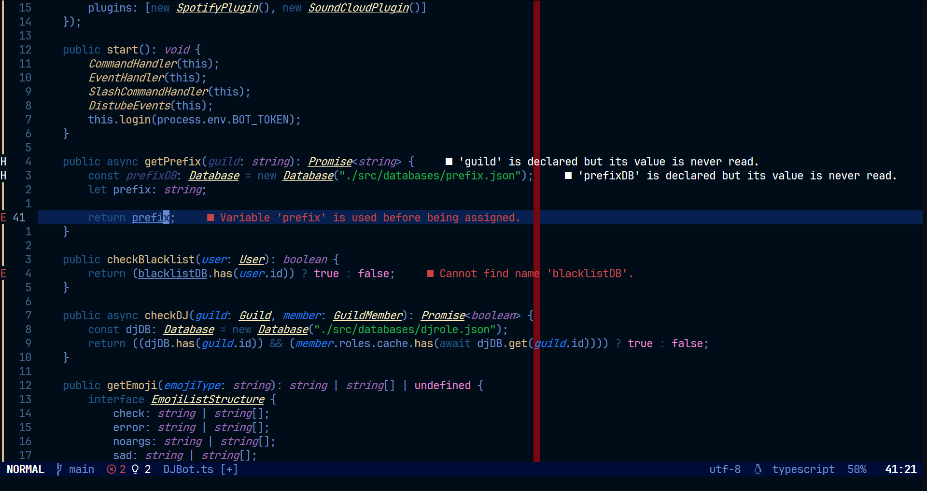Click the 50% scroll position indicator
927x491 pixels.
coord(857,469)
